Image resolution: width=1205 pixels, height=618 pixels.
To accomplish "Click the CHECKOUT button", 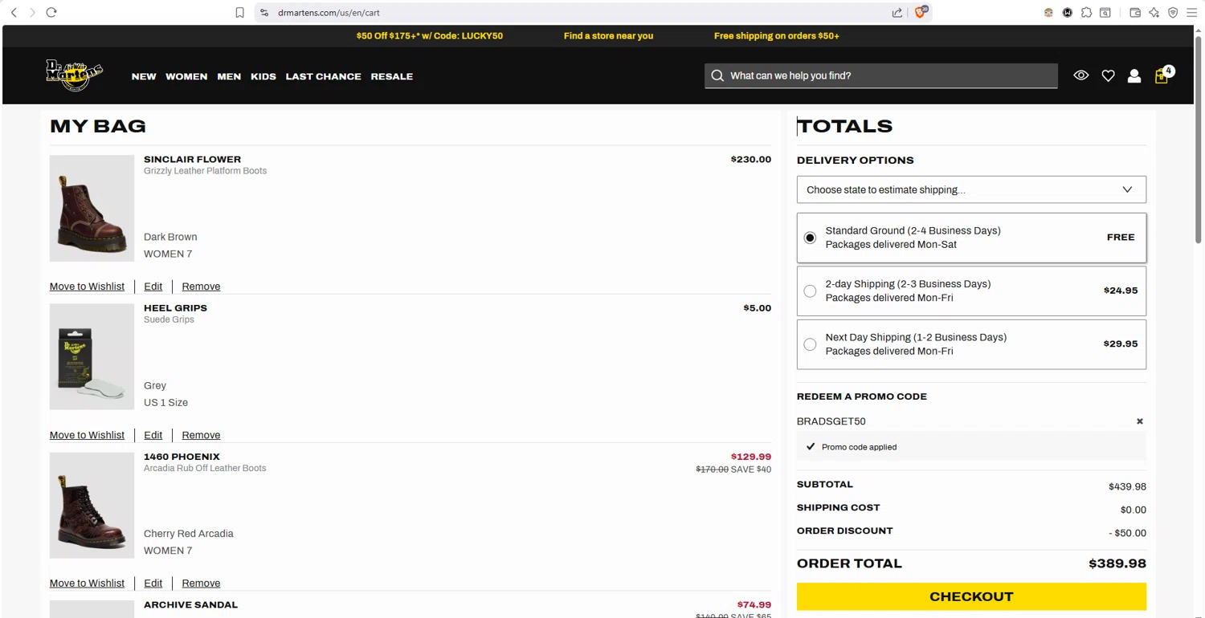I will 971,596.
